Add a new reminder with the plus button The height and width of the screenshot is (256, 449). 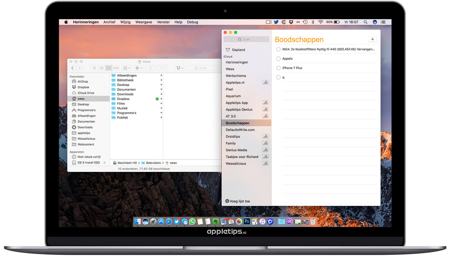point(372,39)
